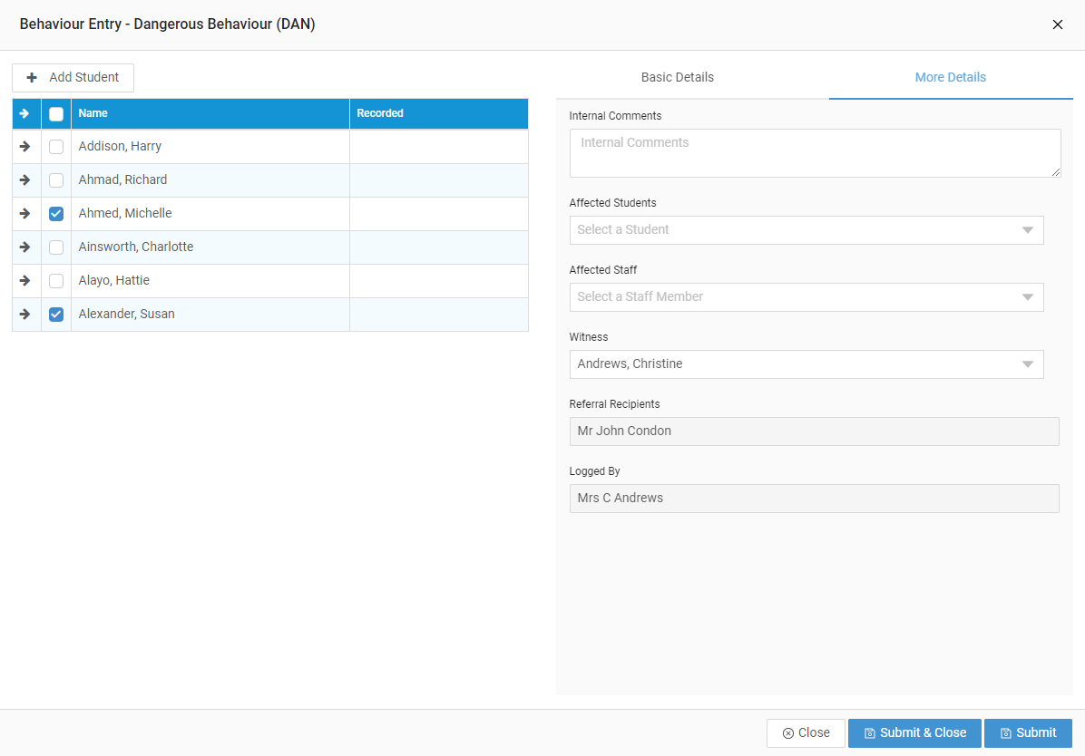Click the Submit button
The image size is (1085, 756).
tap(1028, 732)
